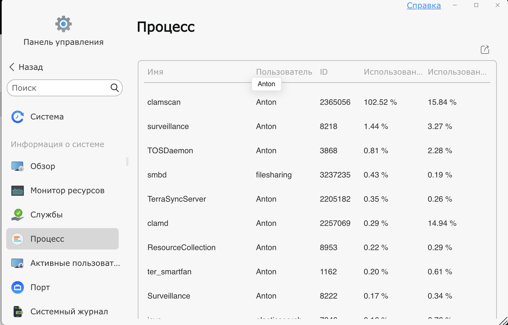Sort by last Использование column header
The height and width of the screenshot is (325, 508).
[x=457, y=72]
